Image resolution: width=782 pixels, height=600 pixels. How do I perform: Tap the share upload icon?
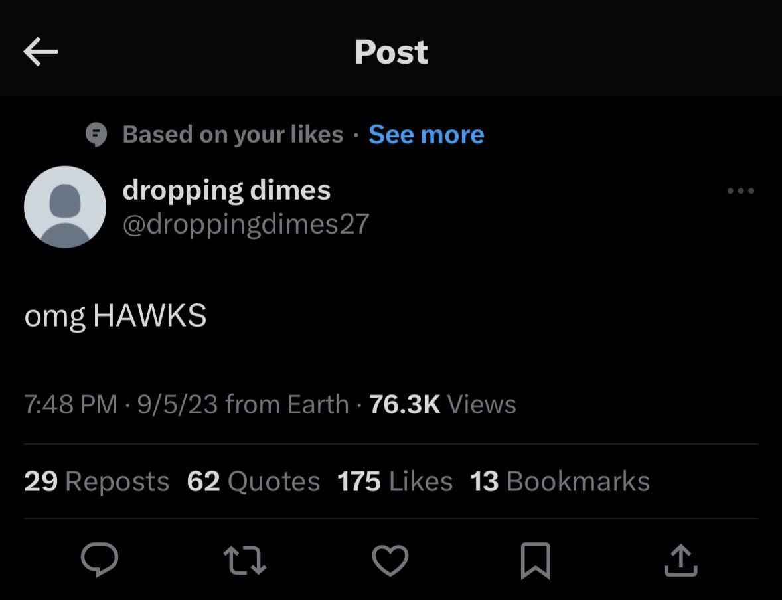[x=680, y=560]
